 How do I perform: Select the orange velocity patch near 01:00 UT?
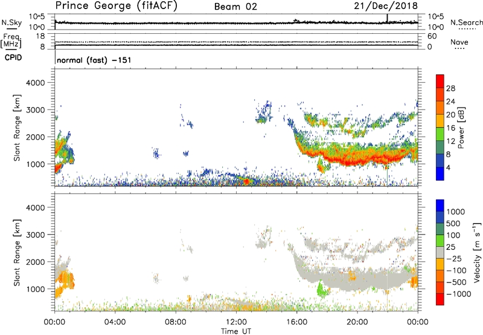(x=68, y=279)
